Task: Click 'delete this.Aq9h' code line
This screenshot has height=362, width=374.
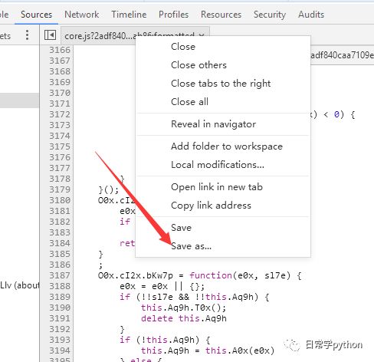Action: pyautogui.click(x=184, y=318)
